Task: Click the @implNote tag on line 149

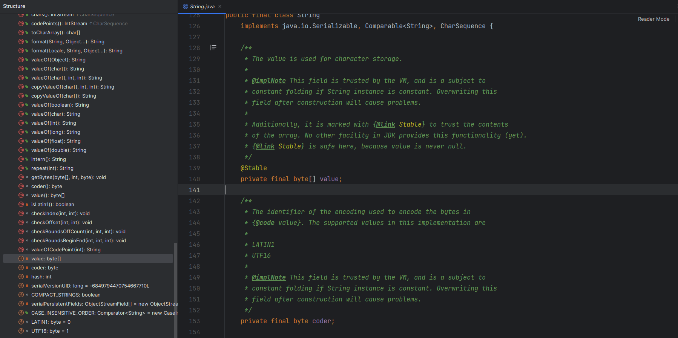Action: pos(269,277)
